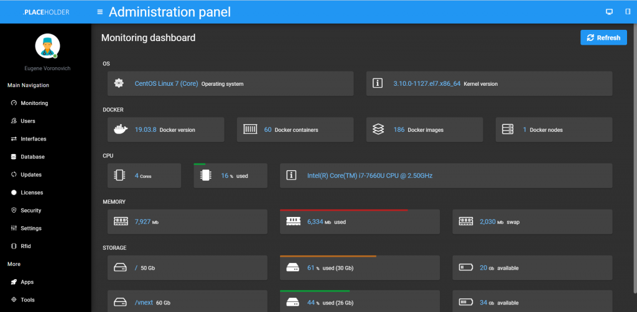Click the gear icon beside CentOS Linux

point(119,83)
